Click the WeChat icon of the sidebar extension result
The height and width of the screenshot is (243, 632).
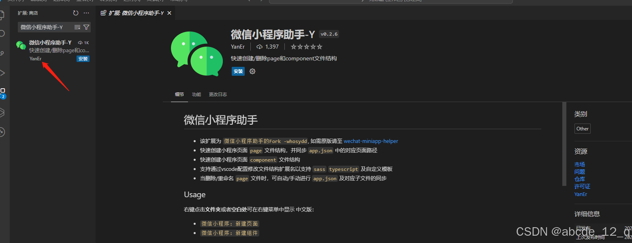tap(21, 45)
